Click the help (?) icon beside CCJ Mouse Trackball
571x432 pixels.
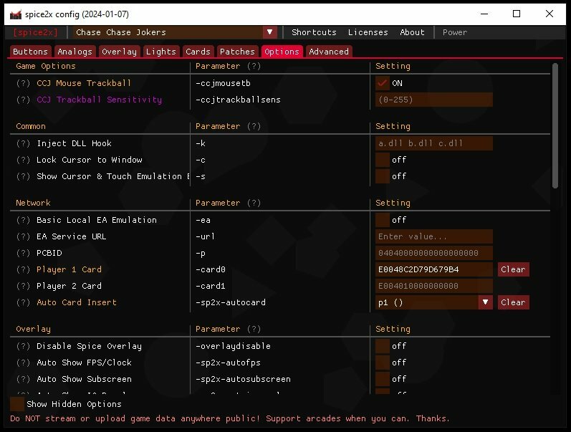tap(24, 83)
